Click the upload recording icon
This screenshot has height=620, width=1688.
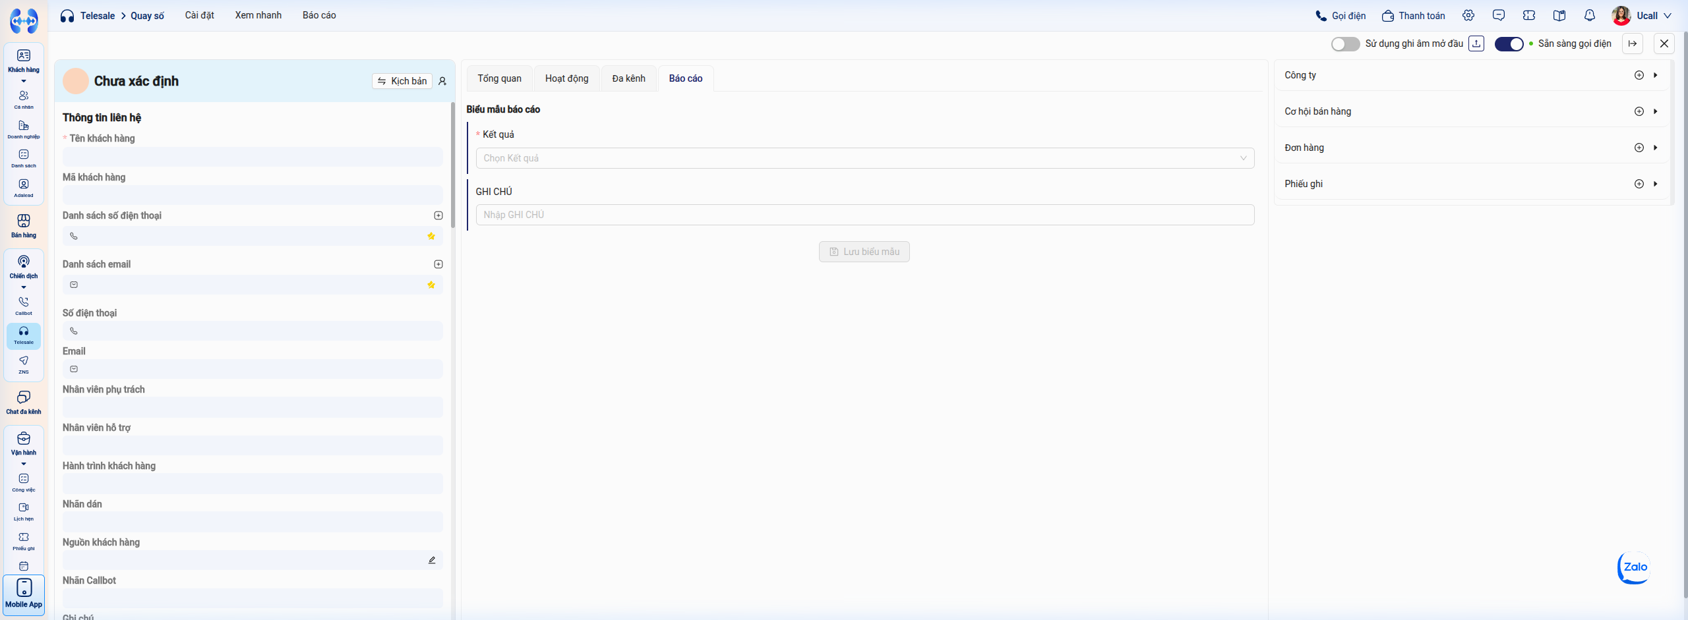tap(1476, 43)
